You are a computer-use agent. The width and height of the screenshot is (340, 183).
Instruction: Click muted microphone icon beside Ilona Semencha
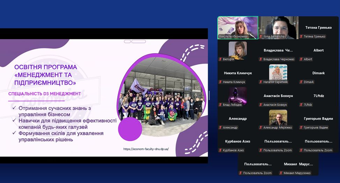(x=261, y=37)
